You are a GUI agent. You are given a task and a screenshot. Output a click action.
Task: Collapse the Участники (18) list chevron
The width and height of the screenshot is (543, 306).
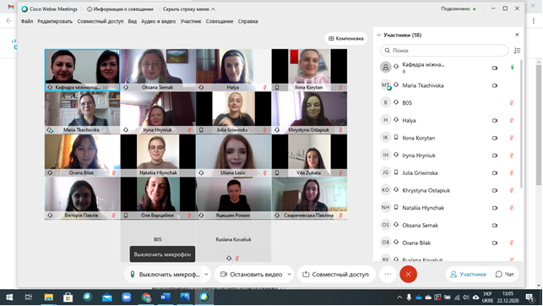[379, 35]
